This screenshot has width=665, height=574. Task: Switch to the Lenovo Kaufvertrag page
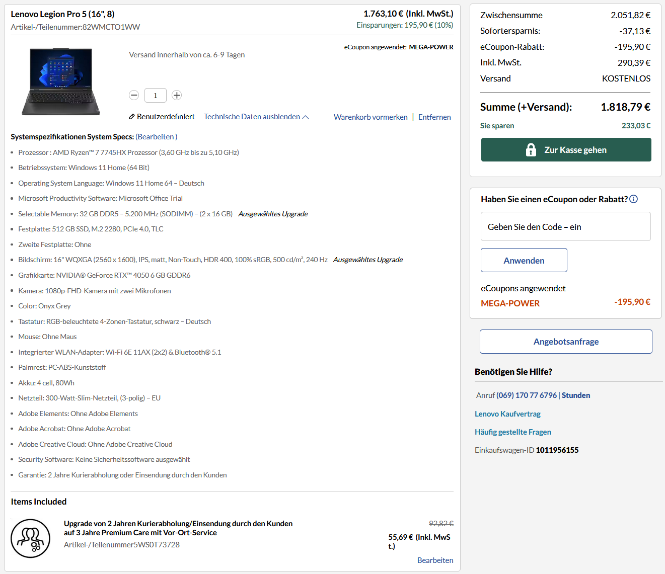click(507, 414)
